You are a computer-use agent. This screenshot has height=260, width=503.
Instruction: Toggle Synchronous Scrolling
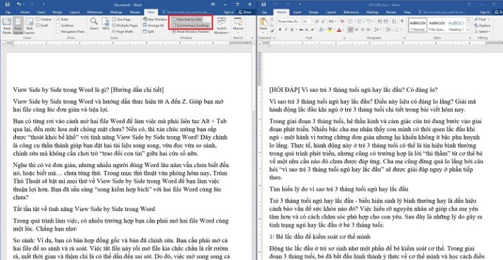[x=191, y=25]
